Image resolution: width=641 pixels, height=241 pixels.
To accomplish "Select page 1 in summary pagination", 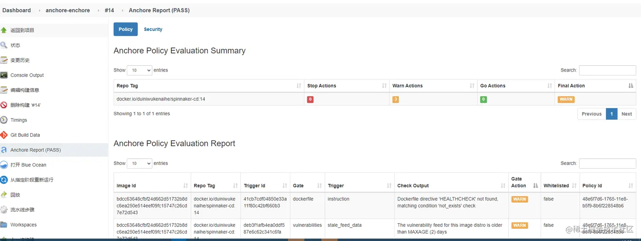I will click(x=611, y=114).
